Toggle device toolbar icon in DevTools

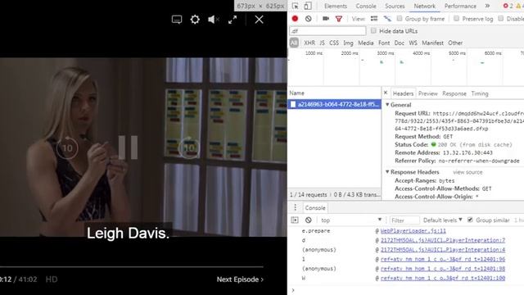[308, 6]
